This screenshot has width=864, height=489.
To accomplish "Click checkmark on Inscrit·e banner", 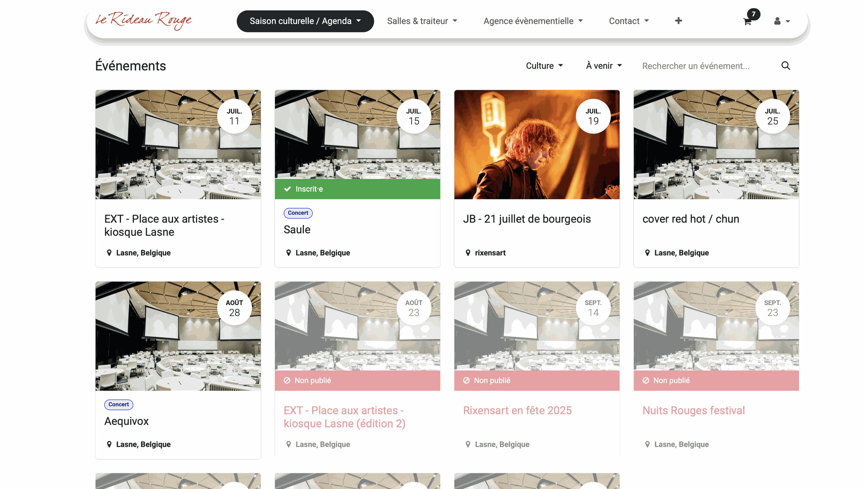I will coord(288,189).
